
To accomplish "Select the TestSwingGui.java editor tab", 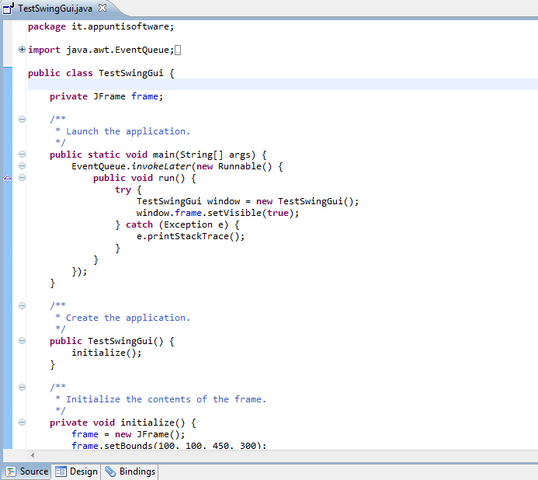I will pyautogui.click(x=55, y=9).
